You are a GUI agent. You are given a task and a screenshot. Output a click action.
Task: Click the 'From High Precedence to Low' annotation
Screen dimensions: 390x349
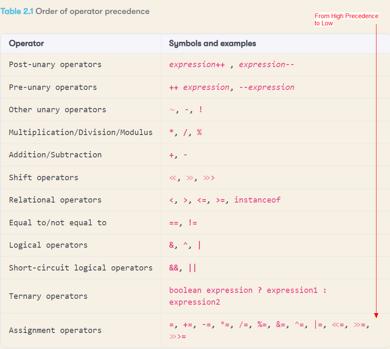click(x=346, y=19)
